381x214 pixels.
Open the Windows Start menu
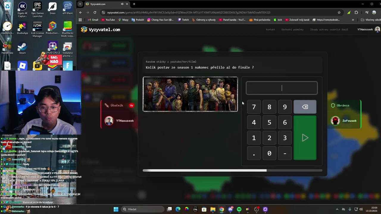(116, 209)
